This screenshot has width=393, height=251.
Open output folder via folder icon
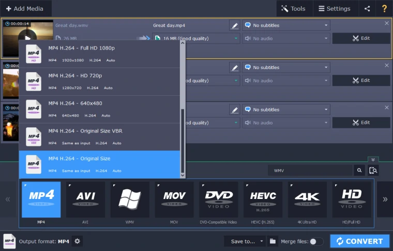273,241
